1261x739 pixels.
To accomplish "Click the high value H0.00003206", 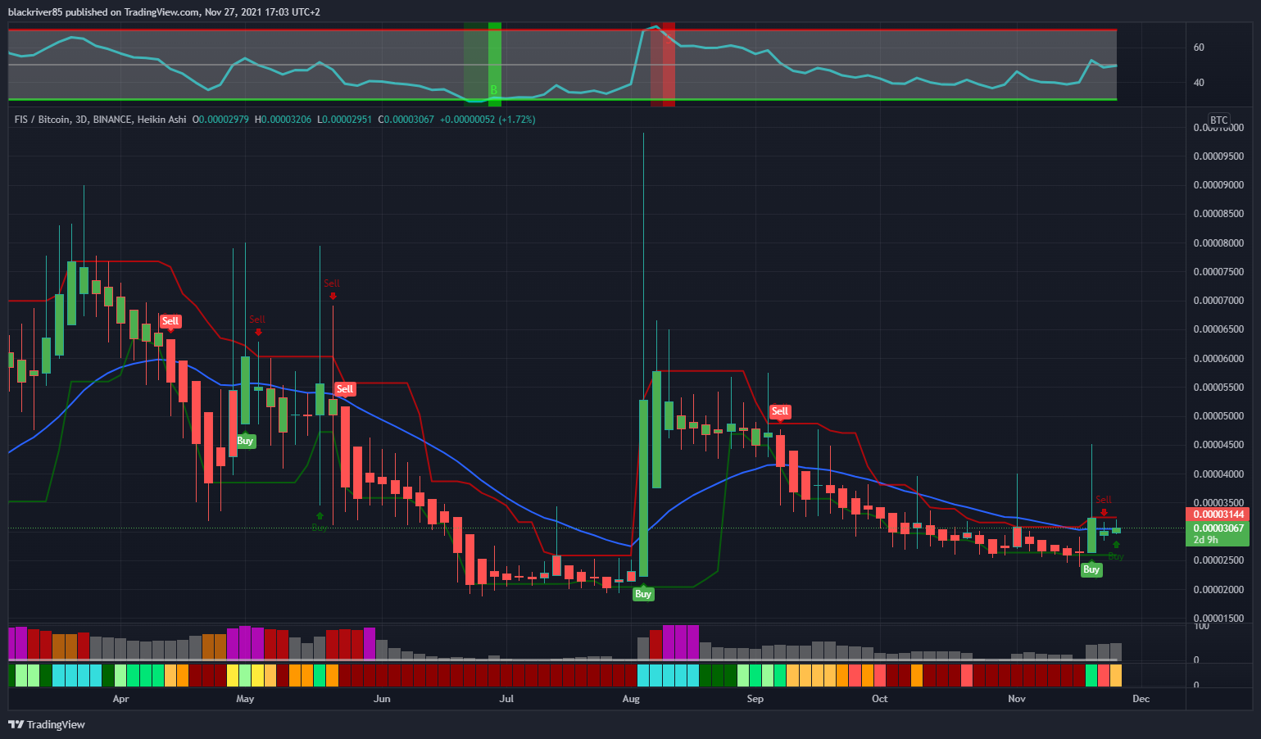I will pos(283,120).
